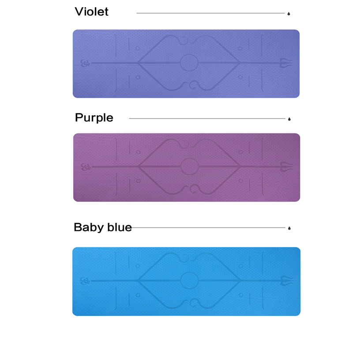Pick the baby blue mat color swatch

point(186,282)
